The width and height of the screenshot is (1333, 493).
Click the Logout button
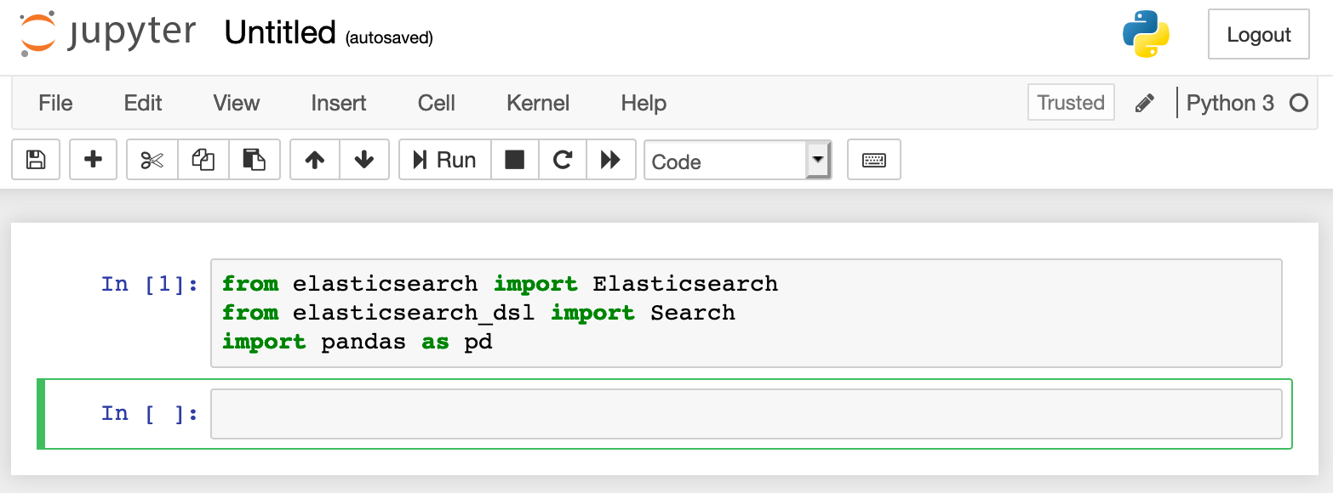tap(1258, 34)
